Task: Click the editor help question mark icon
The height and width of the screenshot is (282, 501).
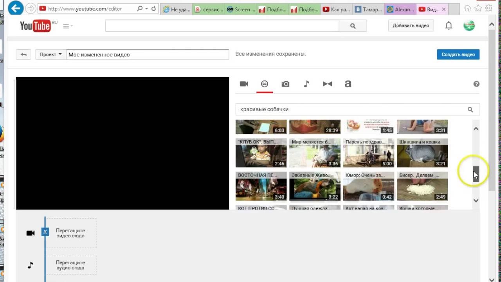Action: 476,84
